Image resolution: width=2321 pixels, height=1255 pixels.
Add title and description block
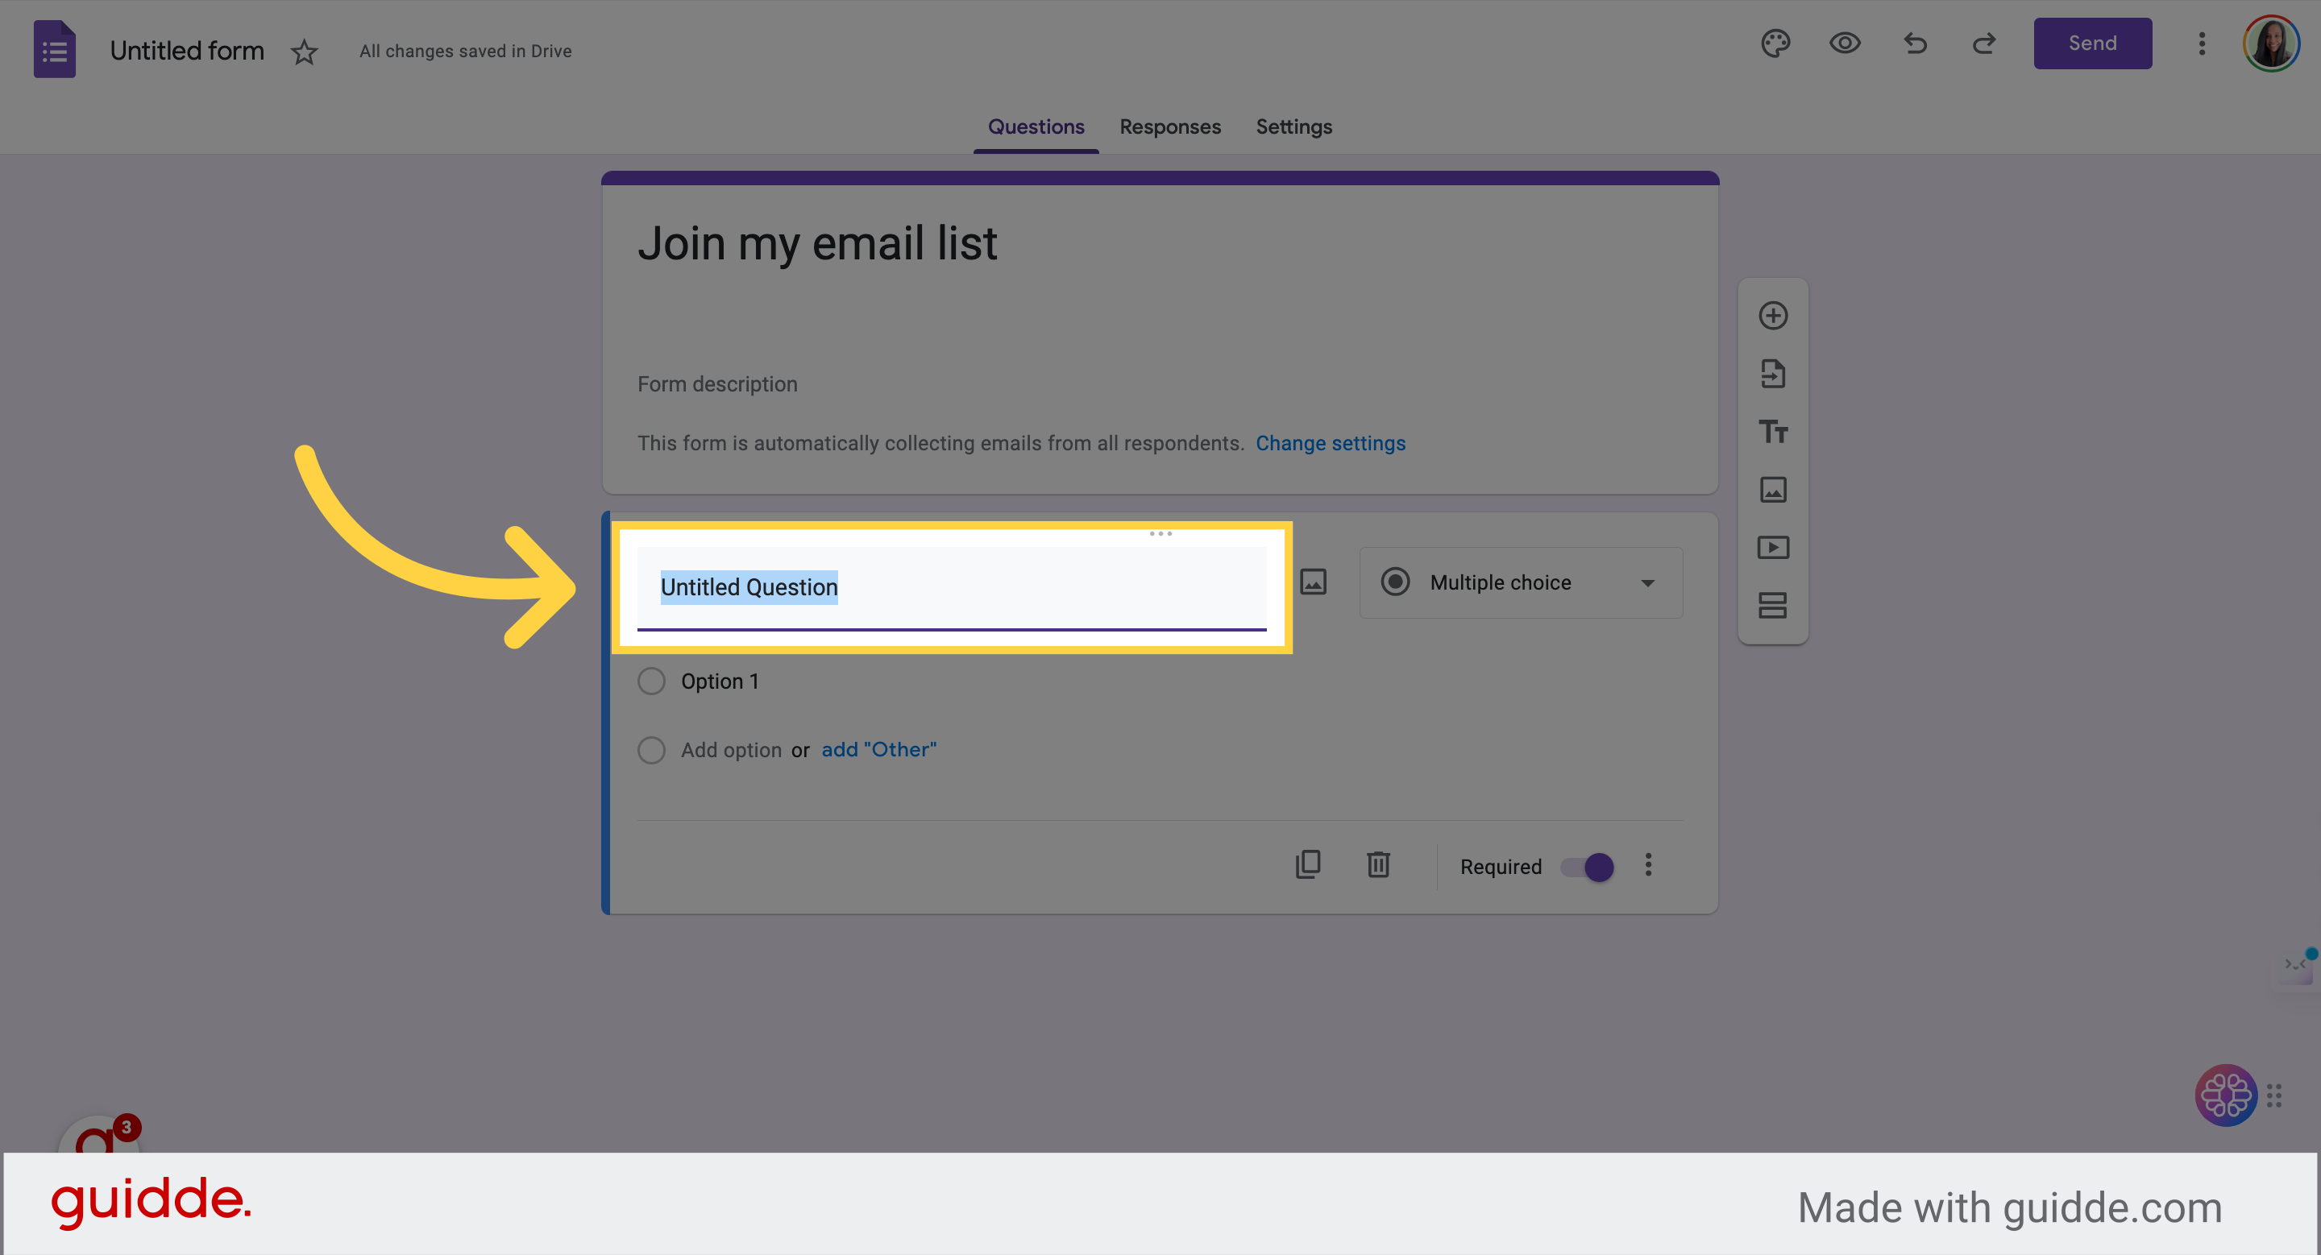click(x=1773, y=431)
